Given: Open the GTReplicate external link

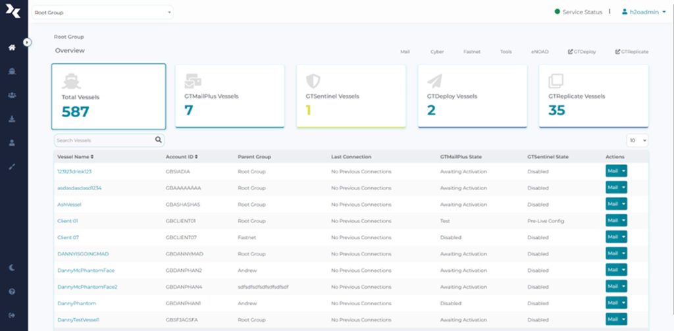Looking at the screenshot, I should [x=631, y=51].
